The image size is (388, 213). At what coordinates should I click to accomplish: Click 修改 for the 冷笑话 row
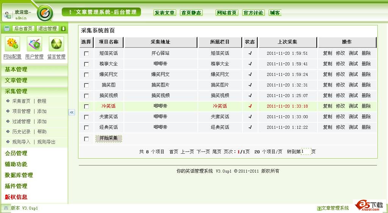point(341,106)
